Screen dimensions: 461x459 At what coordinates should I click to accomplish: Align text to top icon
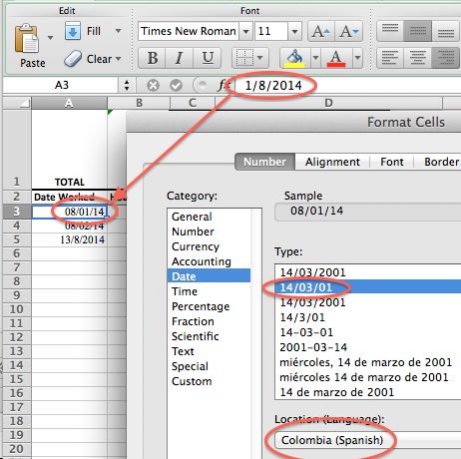pos(390,31)
